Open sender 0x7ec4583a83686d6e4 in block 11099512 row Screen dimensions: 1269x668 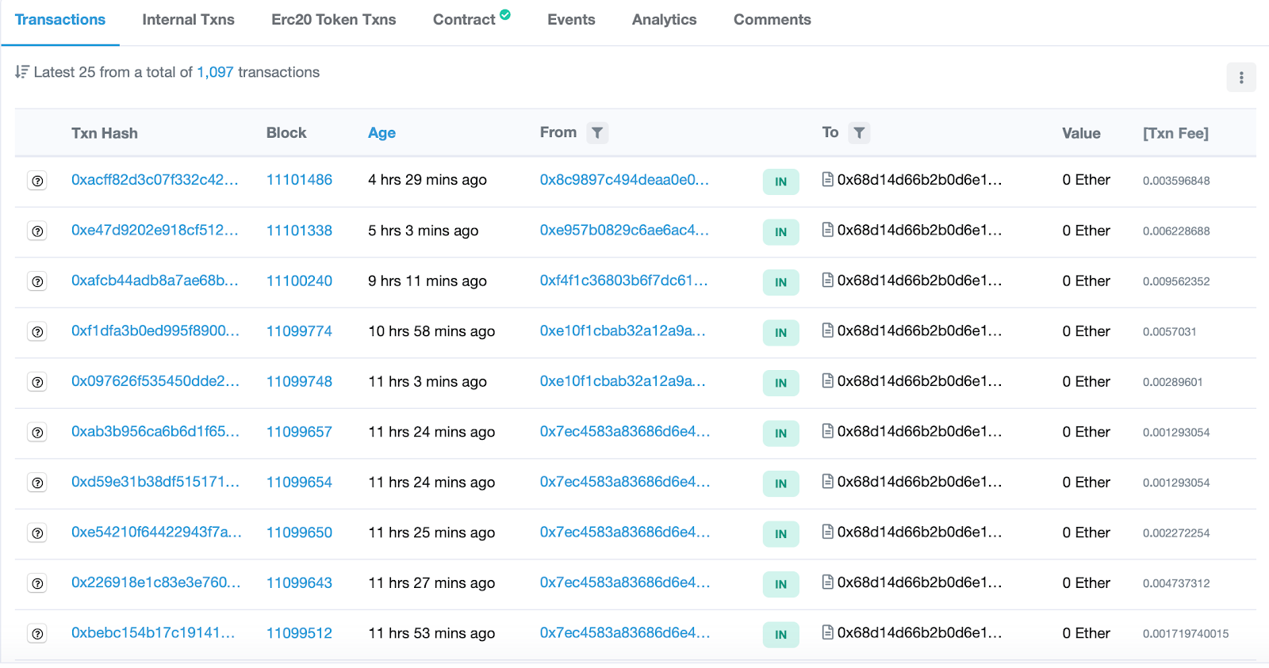coord(625,633)
